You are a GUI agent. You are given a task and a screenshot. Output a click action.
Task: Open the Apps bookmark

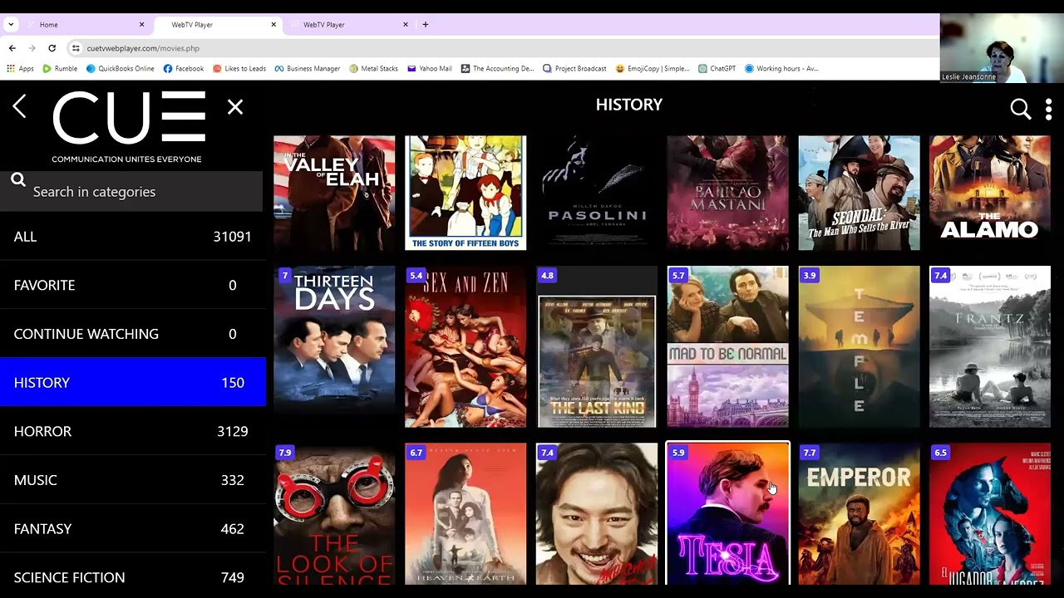[x=20, y=68]
